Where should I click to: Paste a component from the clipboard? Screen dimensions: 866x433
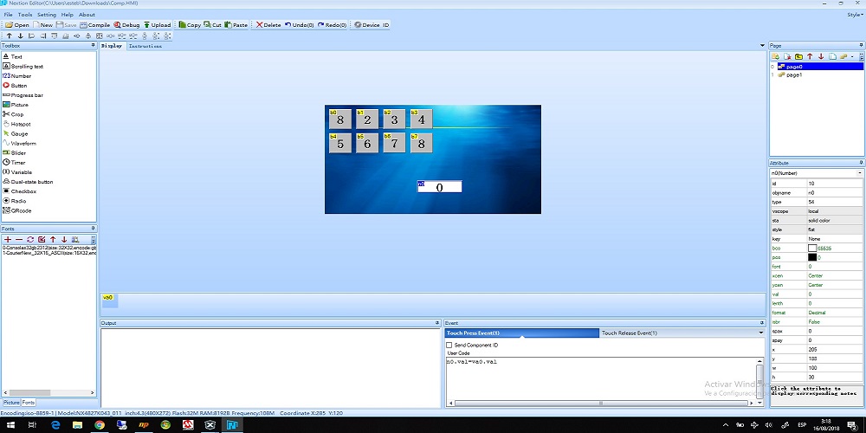click(236, 25)
